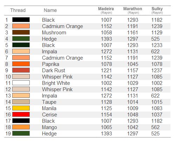Click Sulky code 1233 in row 5
Screen dimensions: 175x141
[157, 45]
